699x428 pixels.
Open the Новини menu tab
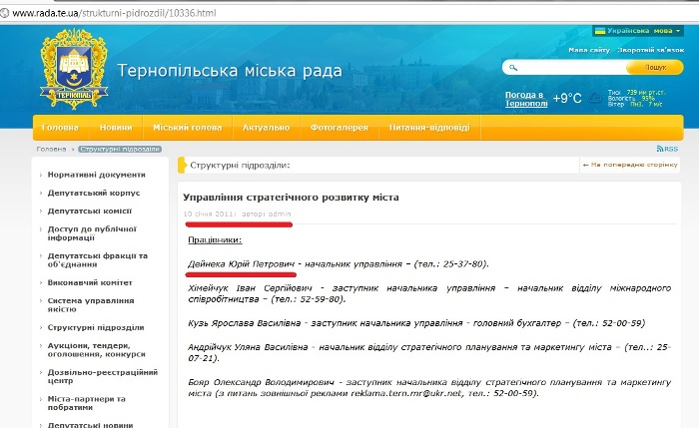[116, 128]
